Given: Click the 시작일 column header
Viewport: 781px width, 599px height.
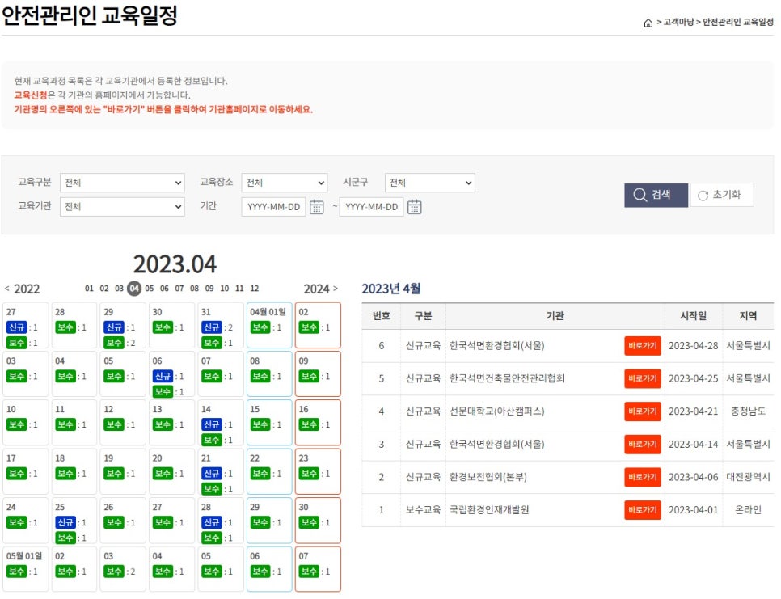Looking at the screenshot, I should pyautogui.click(x=694, y=316).
